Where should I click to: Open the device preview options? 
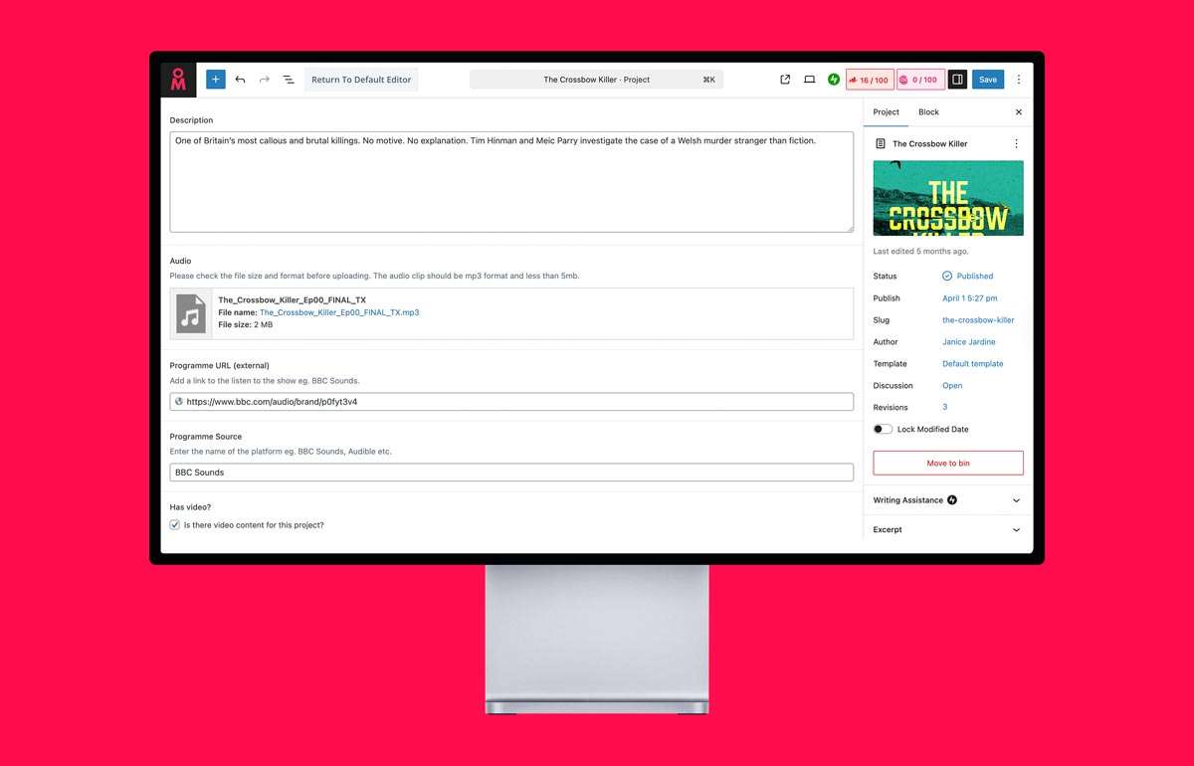810,80
